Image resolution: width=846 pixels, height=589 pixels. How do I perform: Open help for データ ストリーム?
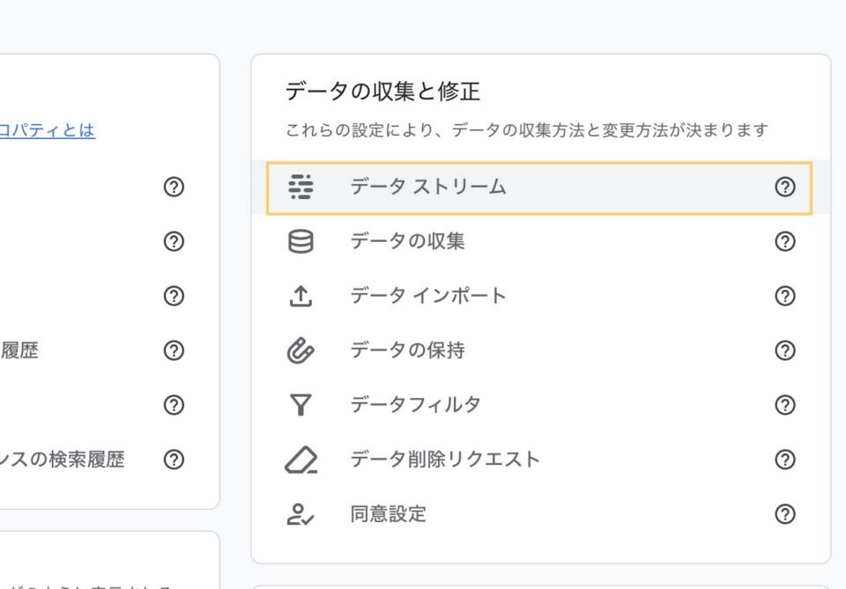(x=784, y=187)
